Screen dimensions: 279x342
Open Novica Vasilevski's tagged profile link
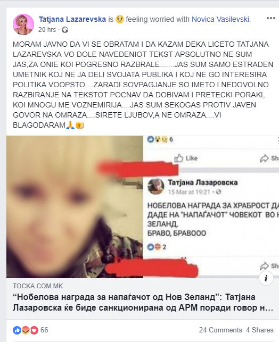220,19
